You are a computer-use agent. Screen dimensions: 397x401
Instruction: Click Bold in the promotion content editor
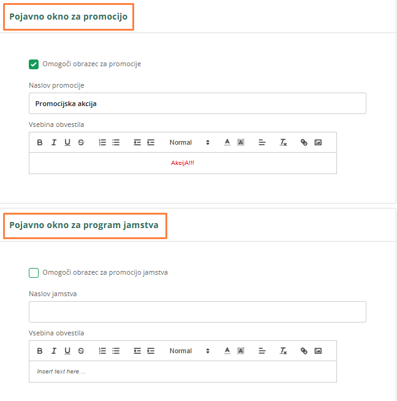[x=40, y=142]
